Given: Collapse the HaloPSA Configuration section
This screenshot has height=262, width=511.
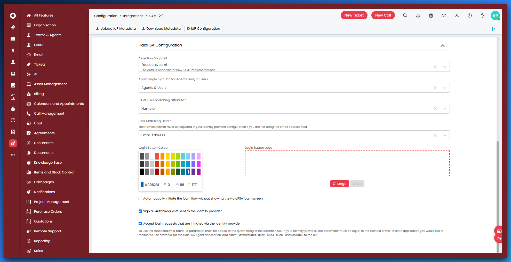Looking at the screenshot, I should tap(443, 46).
